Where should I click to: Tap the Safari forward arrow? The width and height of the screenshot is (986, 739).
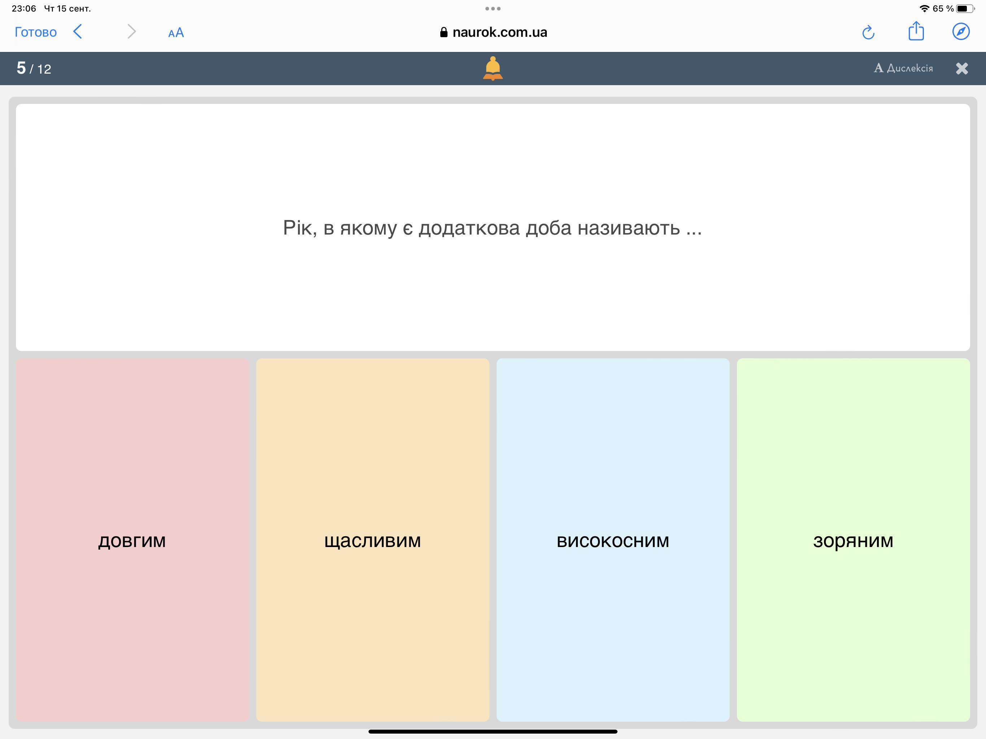coord(131,32)
